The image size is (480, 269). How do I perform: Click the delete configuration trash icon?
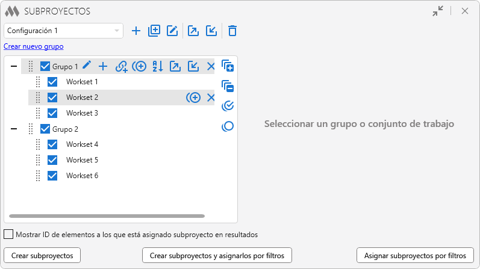(x=232, y=31)
